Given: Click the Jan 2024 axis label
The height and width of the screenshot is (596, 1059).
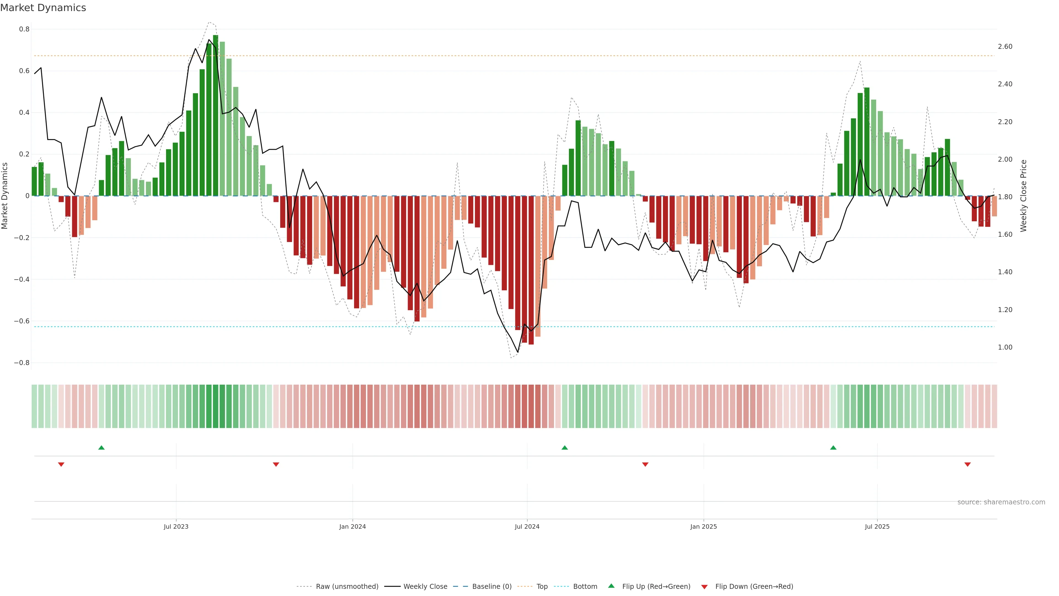Looking at the screenshot, I should pos(352,526).
